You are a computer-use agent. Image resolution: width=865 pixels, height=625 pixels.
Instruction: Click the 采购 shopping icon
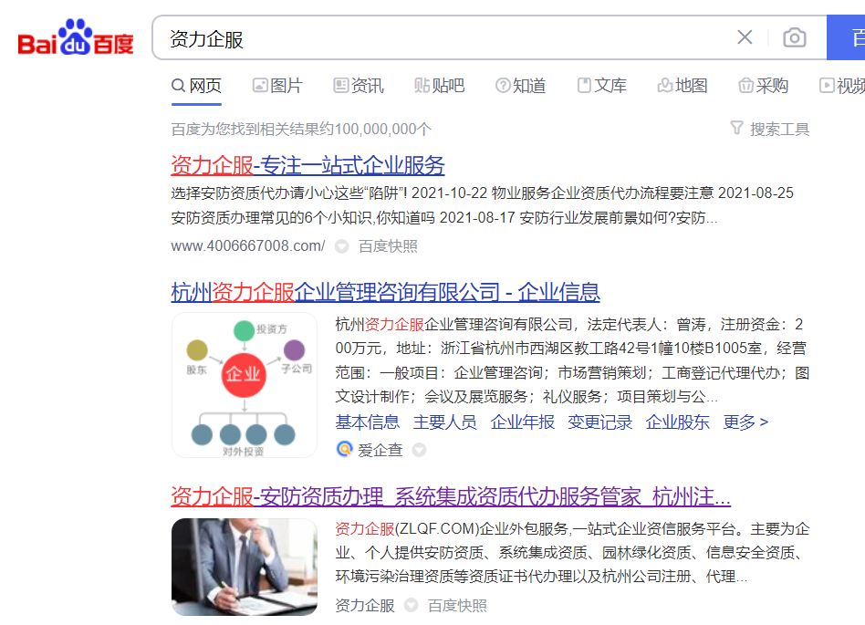[x=745, y=86]
